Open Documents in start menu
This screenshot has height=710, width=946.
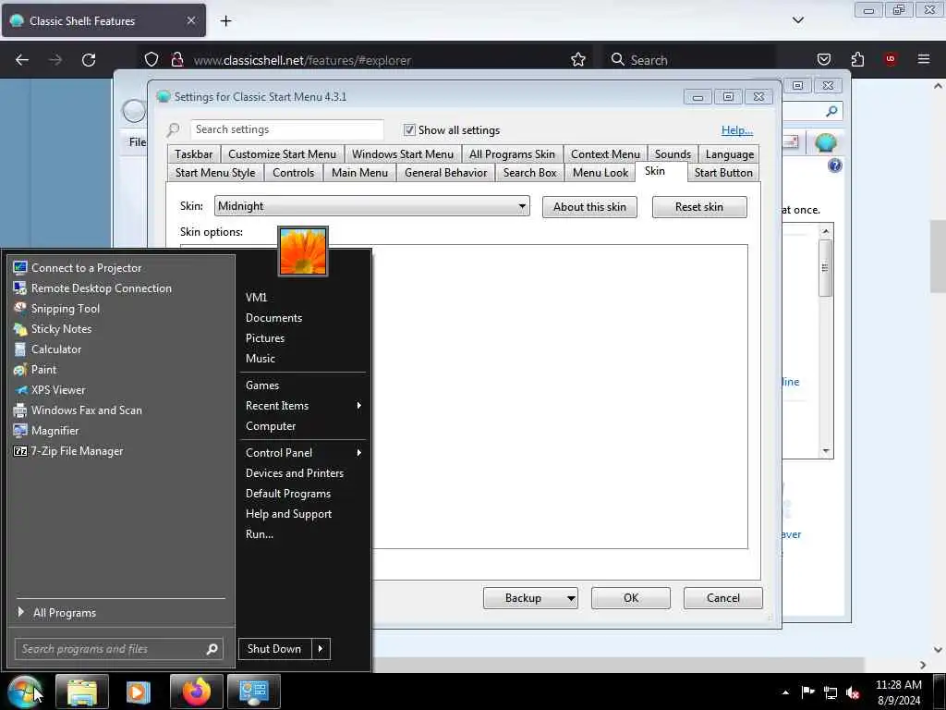point(273,318)
